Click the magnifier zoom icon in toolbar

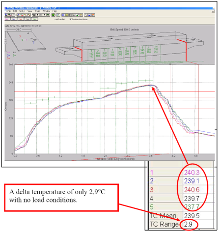pyautogui.click(x=86, y=15)
